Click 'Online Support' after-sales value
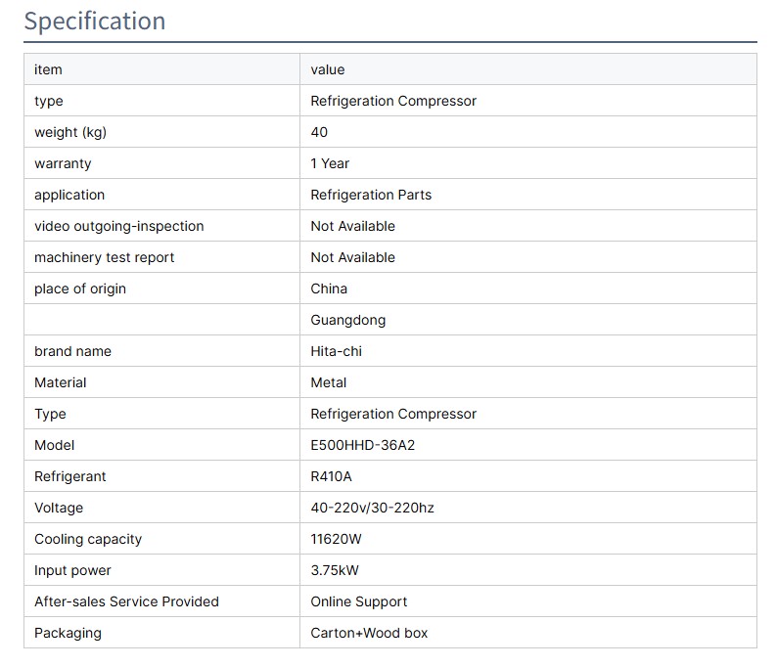Screen dimensions: 777x667 click(x=359, y=601)
